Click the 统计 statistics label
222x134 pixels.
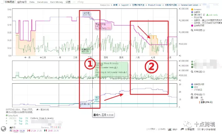click(x=175, y=129)
